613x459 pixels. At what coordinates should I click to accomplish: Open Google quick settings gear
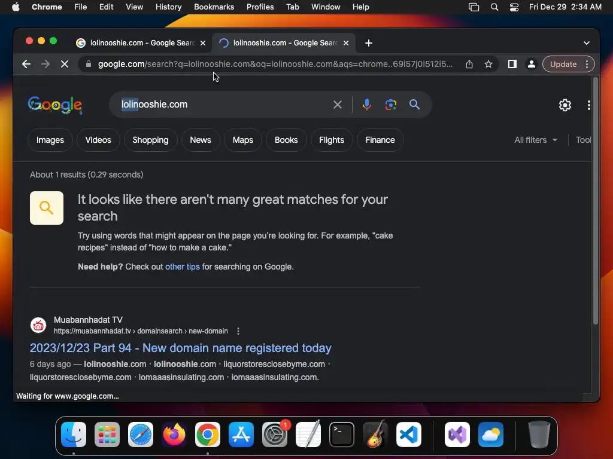click(565, 105)
